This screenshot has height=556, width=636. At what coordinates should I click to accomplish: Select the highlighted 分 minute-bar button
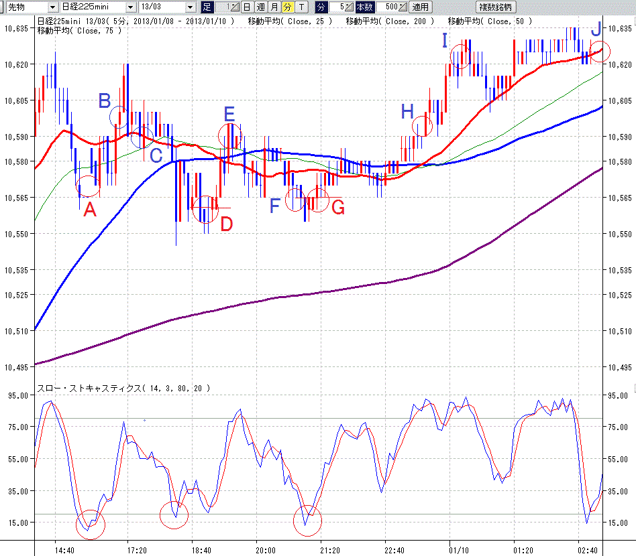click(x=288, y=7)
